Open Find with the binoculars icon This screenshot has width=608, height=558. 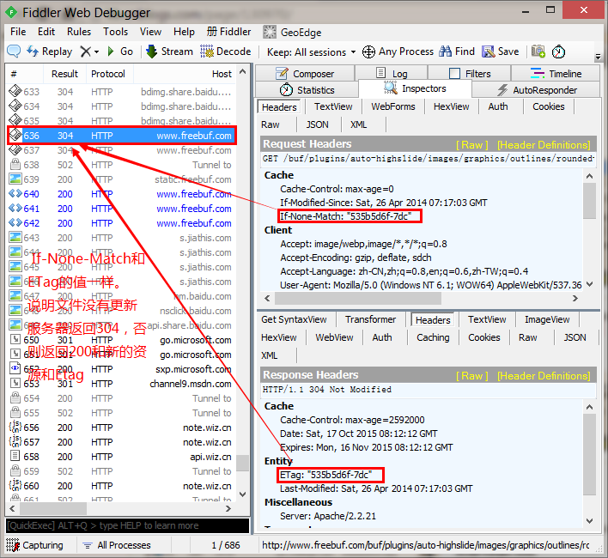coord(457,52)
